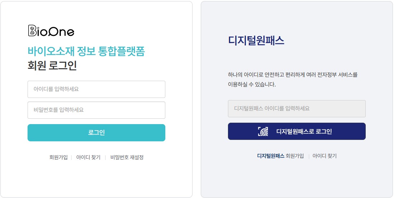This screenshot has width=394, height=198.
Task: Click the DNA-shaped B in the logo
Action: point(31,31)
